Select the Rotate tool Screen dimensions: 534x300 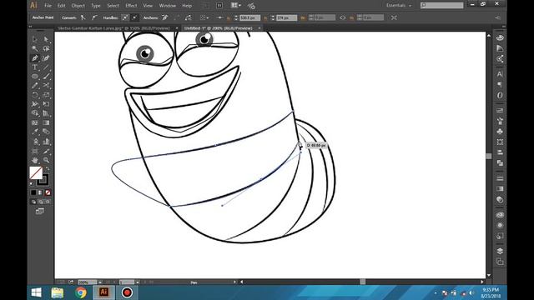click(x=35, y=95)
